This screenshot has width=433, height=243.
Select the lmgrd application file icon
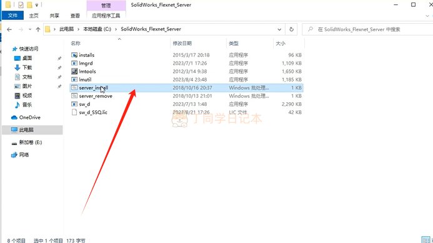[x=74, y=63]
